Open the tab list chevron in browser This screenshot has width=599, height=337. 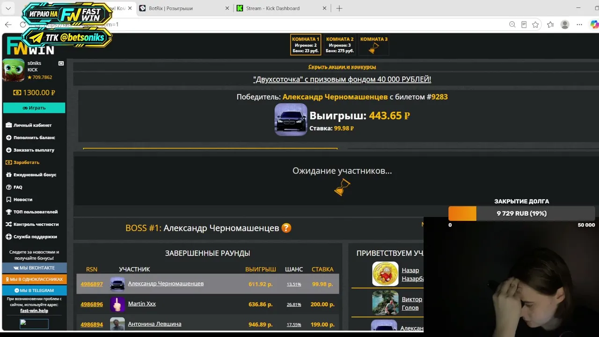tap(8, 8)
